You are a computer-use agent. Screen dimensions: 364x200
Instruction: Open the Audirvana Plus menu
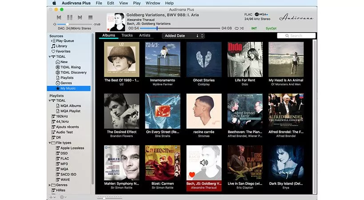click(76, 3)
